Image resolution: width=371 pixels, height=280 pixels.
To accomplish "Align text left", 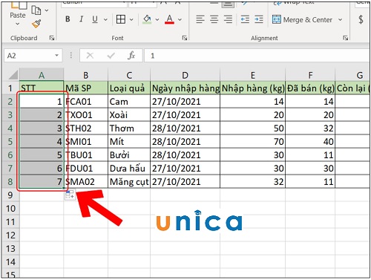I will (x=200, y=19).
